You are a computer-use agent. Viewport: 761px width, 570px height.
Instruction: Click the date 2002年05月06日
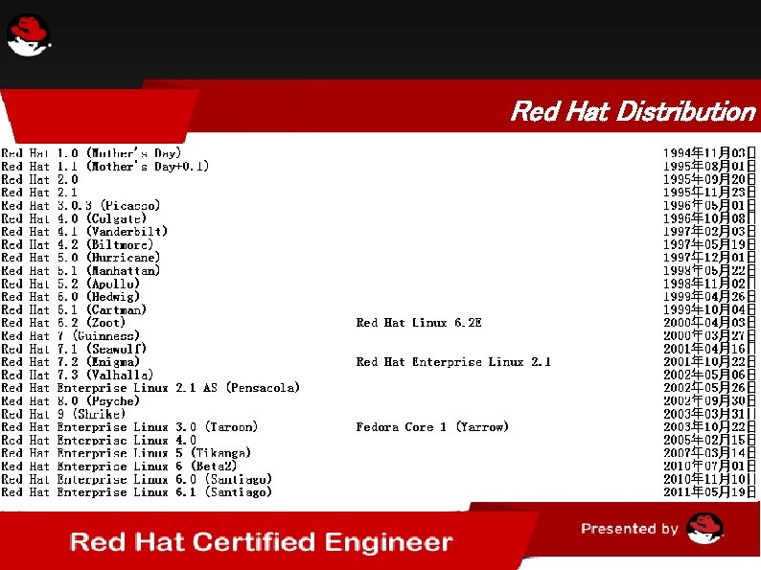pos(709,375)
